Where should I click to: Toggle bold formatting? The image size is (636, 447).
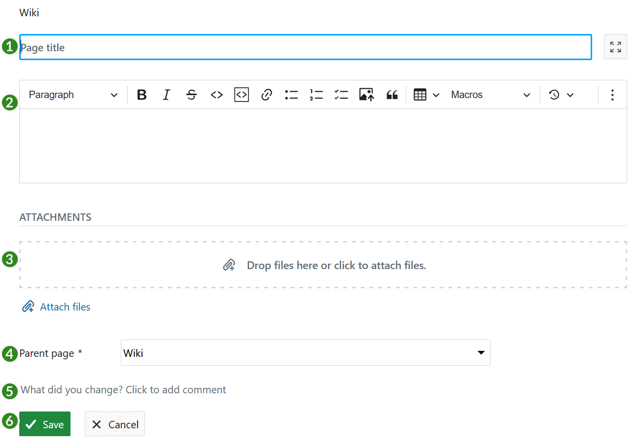click(141, 95)
